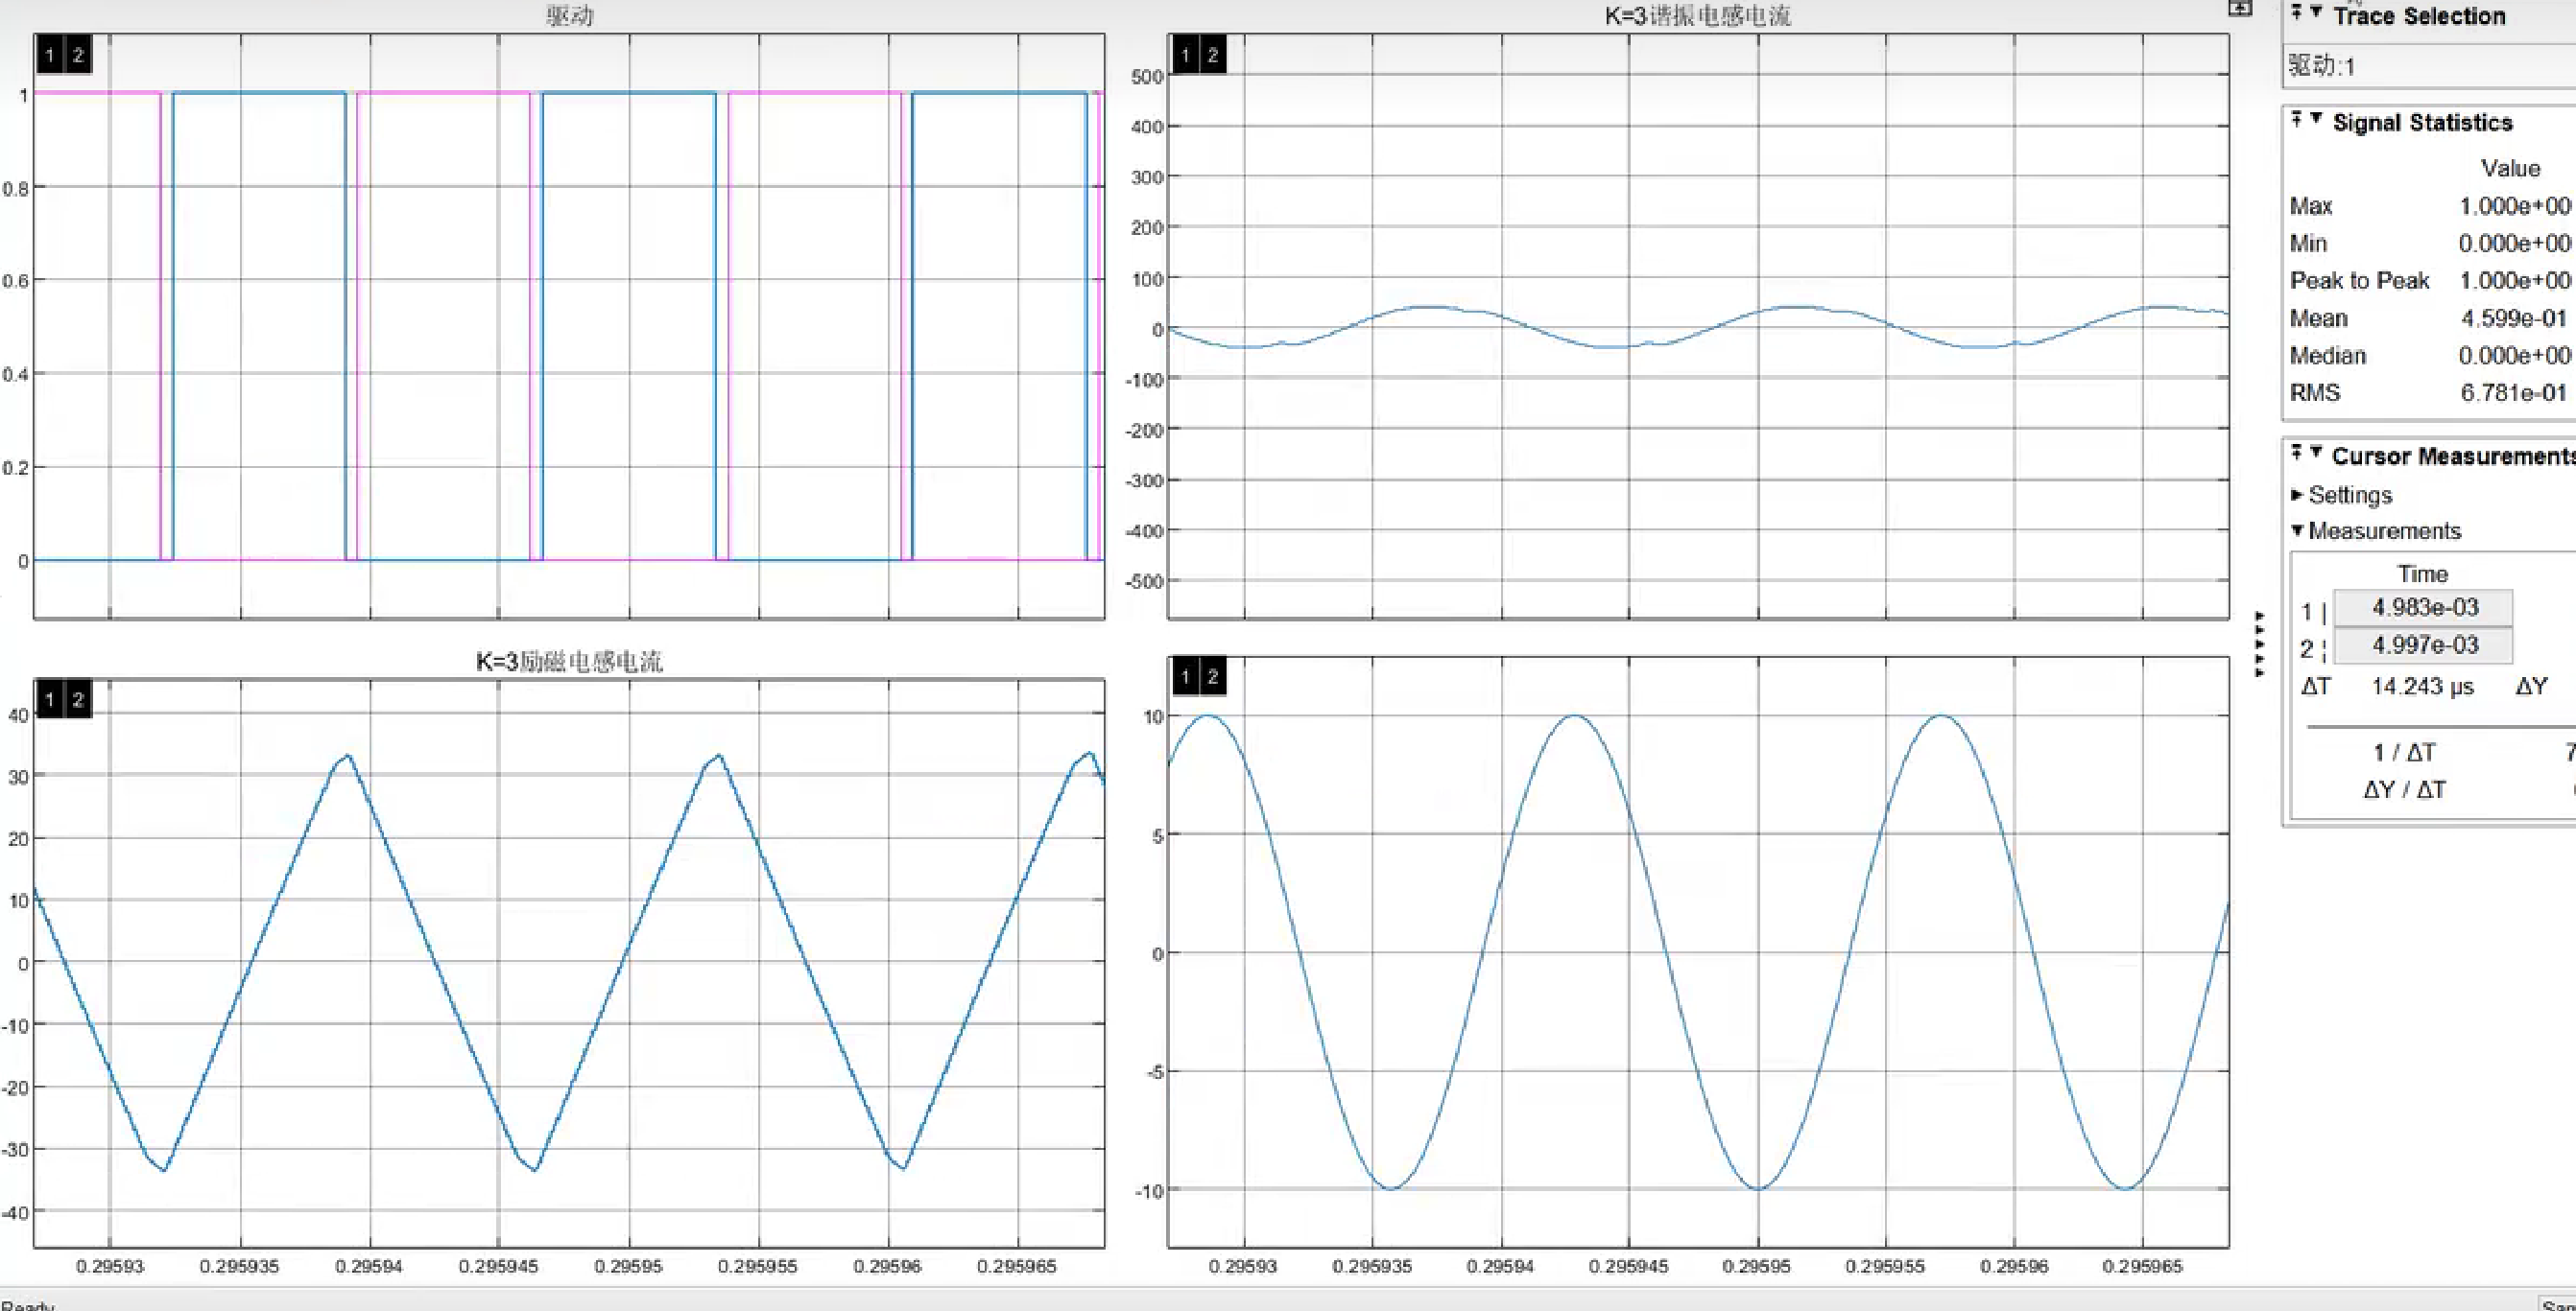Click cursor 1 marker in K=3谐振电感电流 plot
The height and width of the screenshot is (1311, 2576).
tap(1185, 55)
